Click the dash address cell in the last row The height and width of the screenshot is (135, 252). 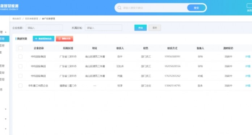coord(94,86)
